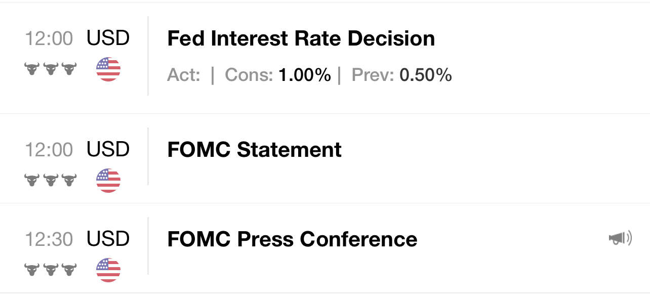
Task: Click the USD label in the FOMC Press Conference row
Action: [108, 239]
